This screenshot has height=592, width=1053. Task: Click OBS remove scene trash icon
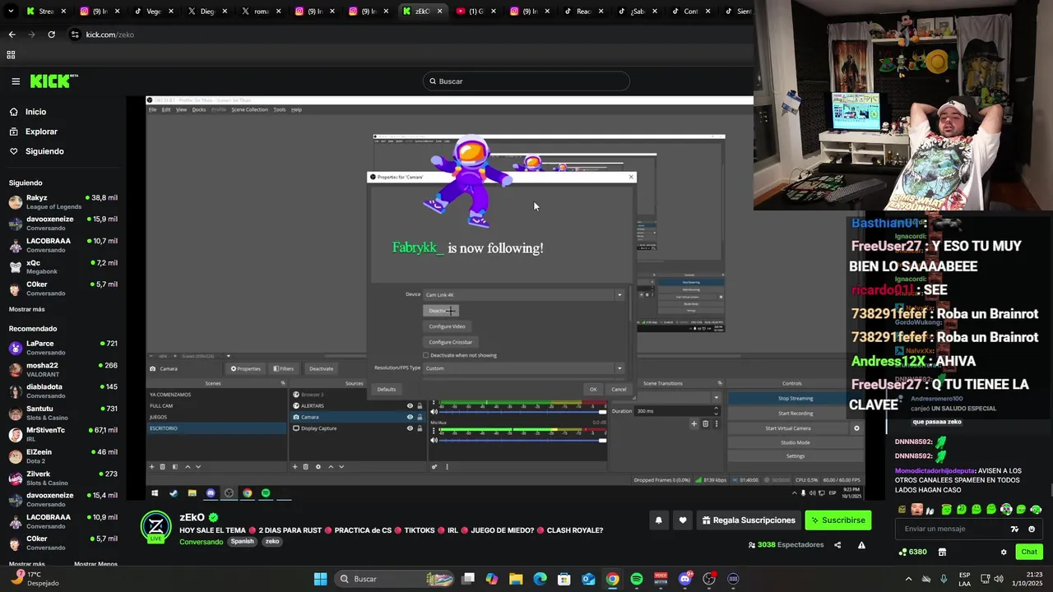pos(162,467)
